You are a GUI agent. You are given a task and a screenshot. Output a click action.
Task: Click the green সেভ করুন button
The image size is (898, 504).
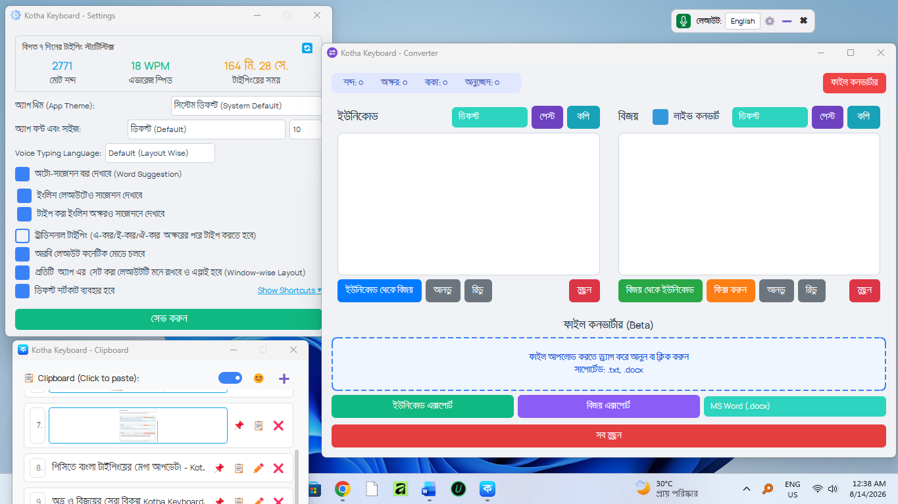click(168, 319)
